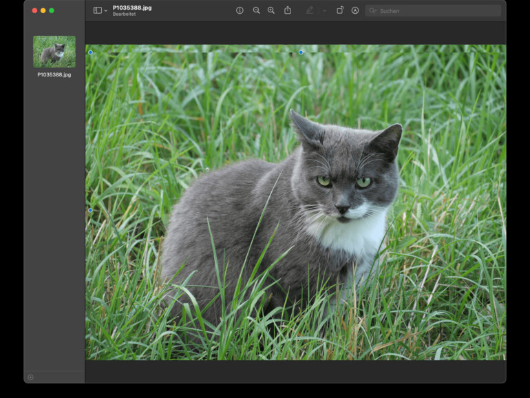
Task: Rotate the image with the rotate icon
Action: (340, 10)
